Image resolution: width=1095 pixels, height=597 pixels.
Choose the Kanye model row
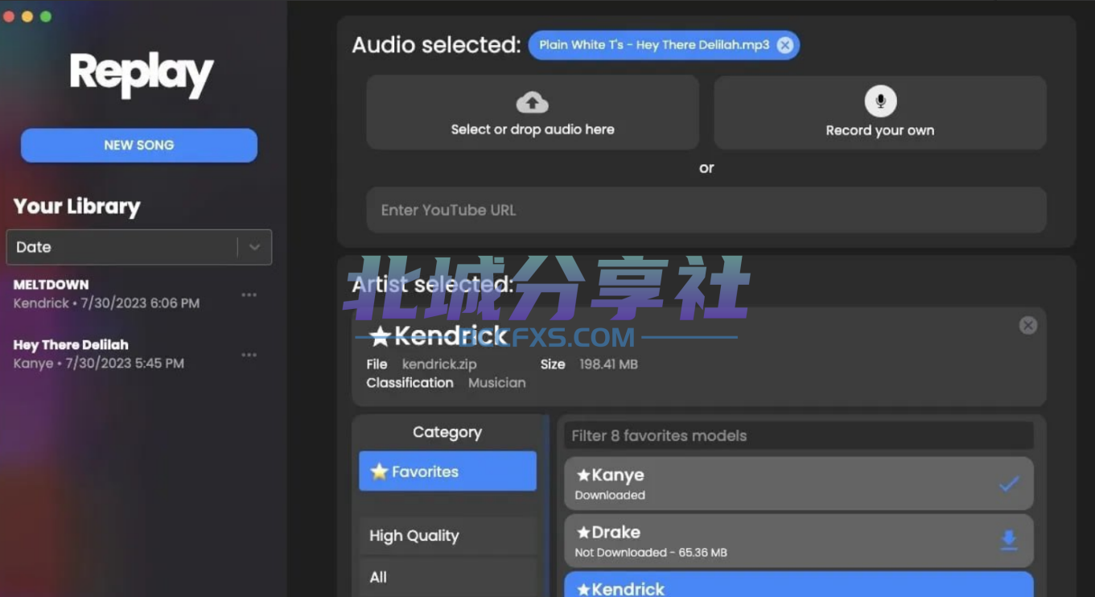tap(798, 484)
